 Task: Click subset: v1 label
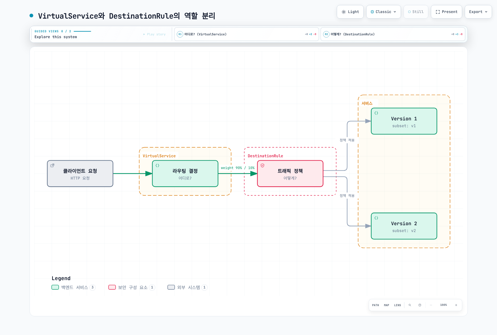pyautogui.click(x=404, y=126)
